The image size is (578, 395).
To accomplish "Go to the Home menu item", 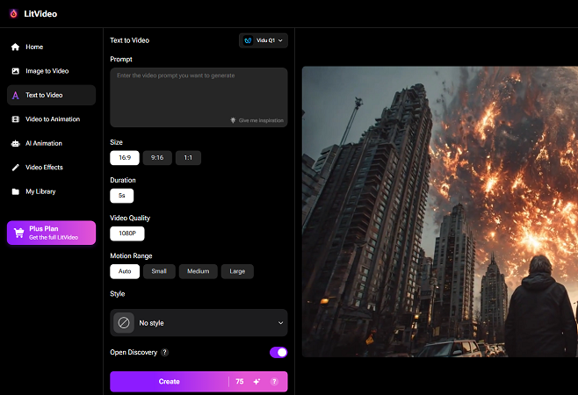I will [x=33, y=47].
